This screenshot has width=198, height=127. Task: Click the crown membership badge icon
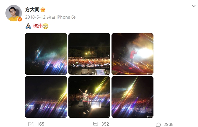[43, 9]
